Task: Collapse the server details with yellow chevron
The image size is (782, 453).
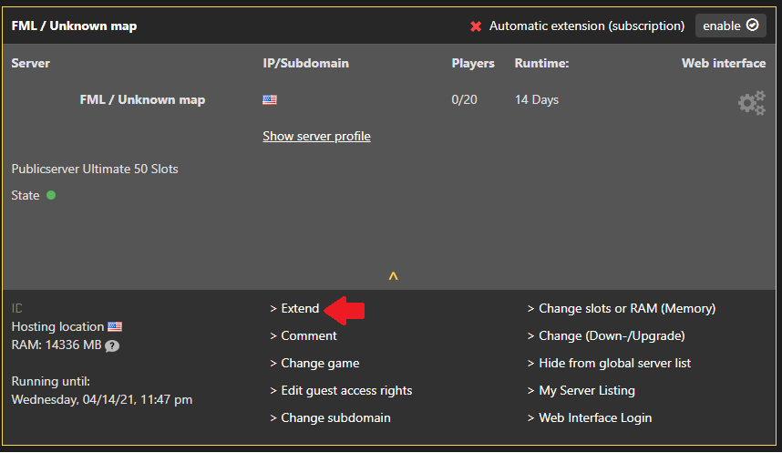Action: [x=393, y=275]
